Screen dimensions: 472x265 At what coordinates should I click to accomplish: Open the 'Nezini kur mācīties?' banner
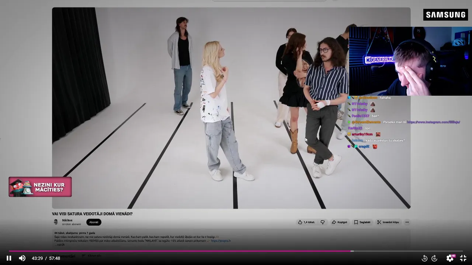[40, 187]
